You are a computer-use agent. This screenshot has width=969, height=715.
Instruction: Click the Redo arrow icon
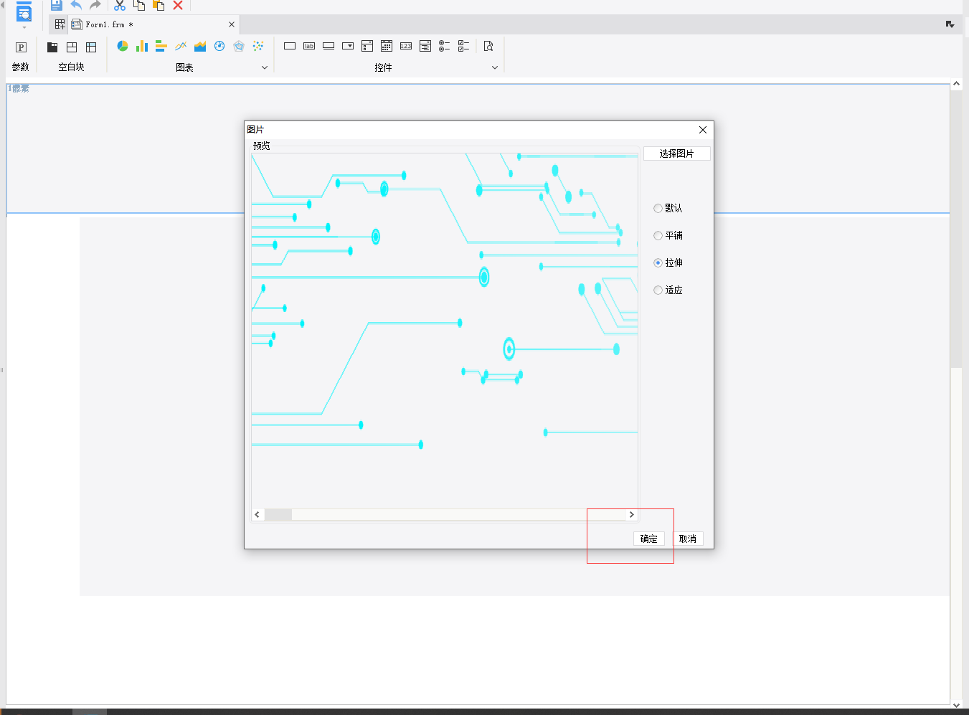tap(95, 5)
